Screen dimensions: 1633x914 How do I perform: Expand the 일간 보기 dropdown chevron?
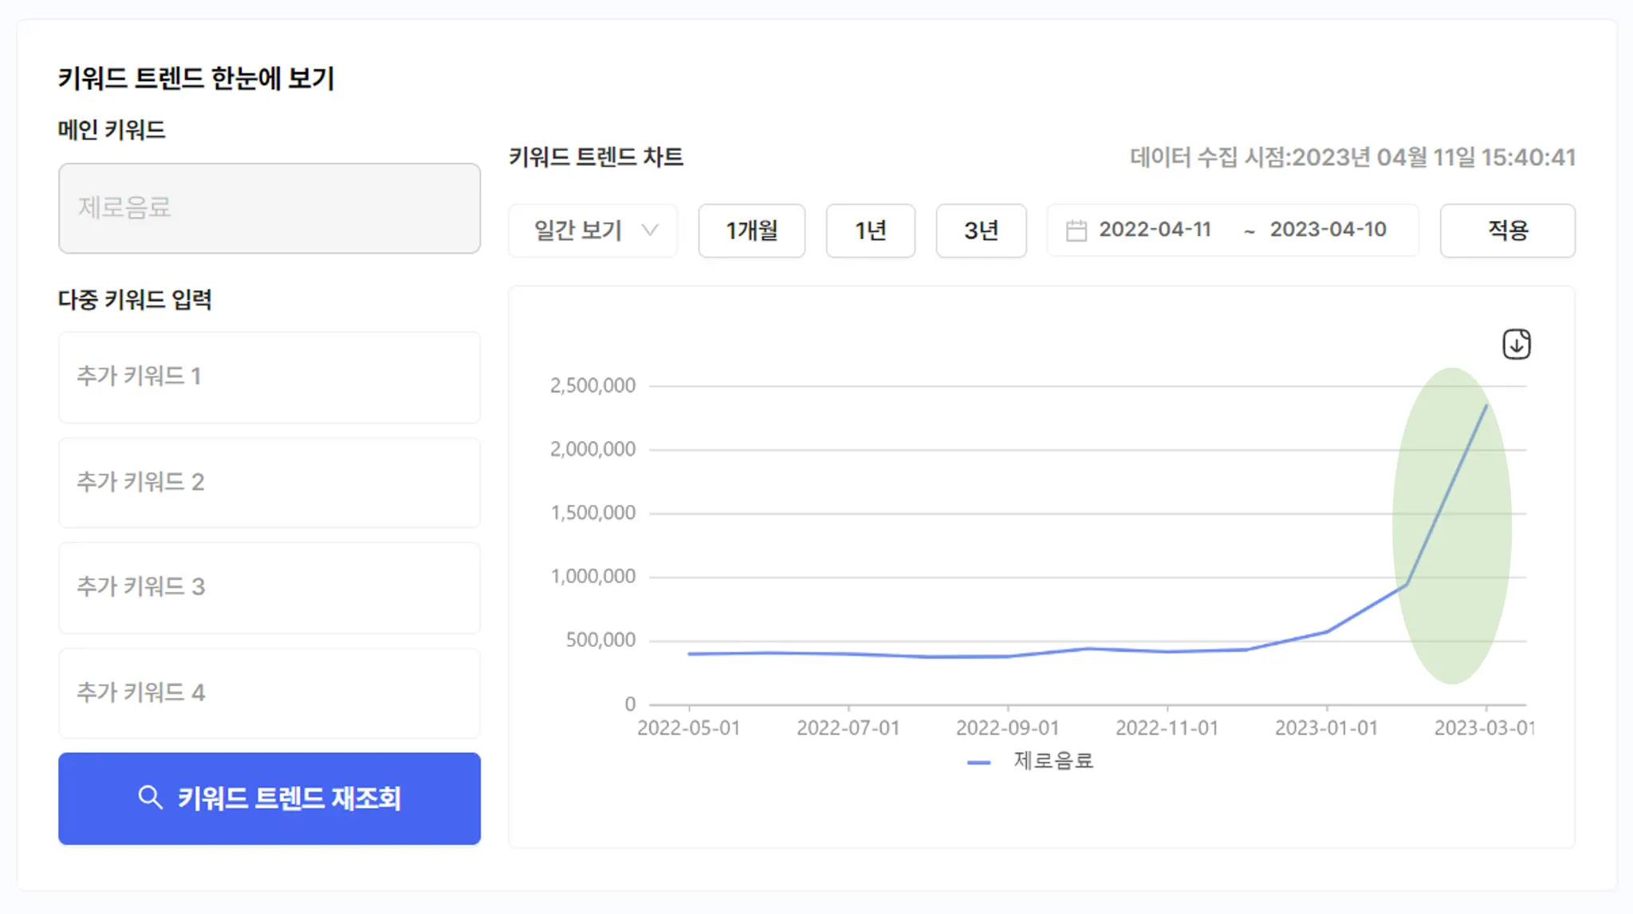[x=651, y=230]
